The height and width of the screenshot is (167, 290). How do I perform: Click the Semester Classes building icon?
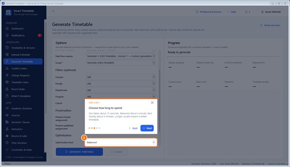click(x=7, y=122)
